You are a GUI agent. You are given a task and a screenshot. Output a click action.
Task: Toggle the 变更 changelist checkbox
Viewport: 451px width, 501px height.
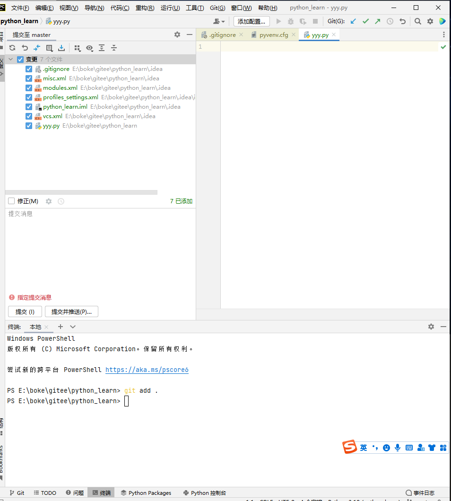20,60
